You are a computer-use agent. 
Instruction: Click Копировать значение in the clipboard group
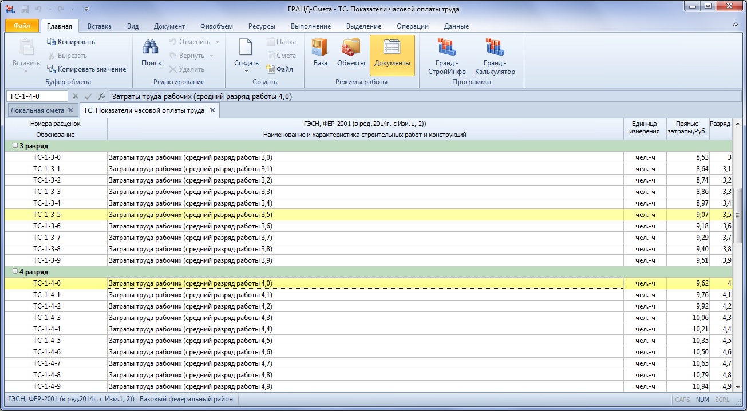pyautogui.click(x=86, y=69)
